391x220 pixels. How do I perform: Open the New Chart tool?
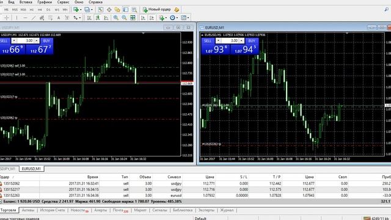(x=76, y=10)
